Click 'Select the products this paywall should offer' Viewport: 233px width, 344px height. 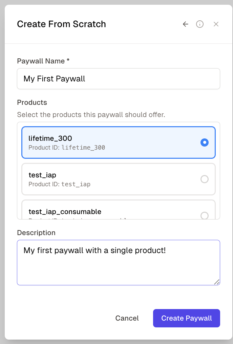point(91,115)
